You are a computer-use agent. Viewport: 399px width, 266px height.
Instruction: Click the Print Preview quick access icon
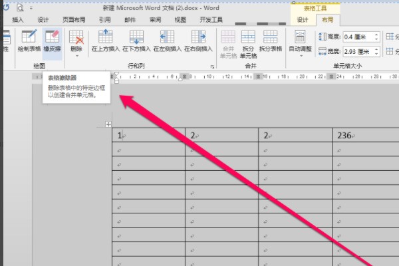tap(20, 8)
